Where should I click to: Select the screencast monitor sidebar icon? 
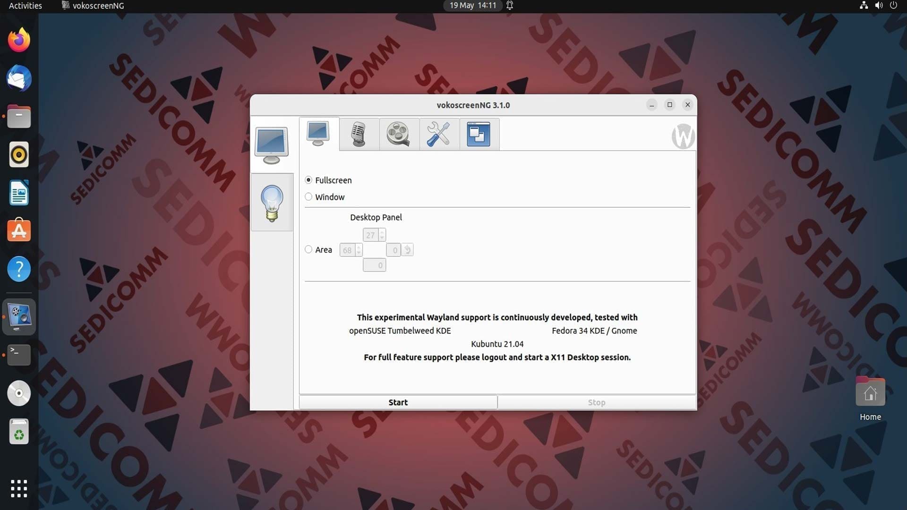[x=272, y=145]
